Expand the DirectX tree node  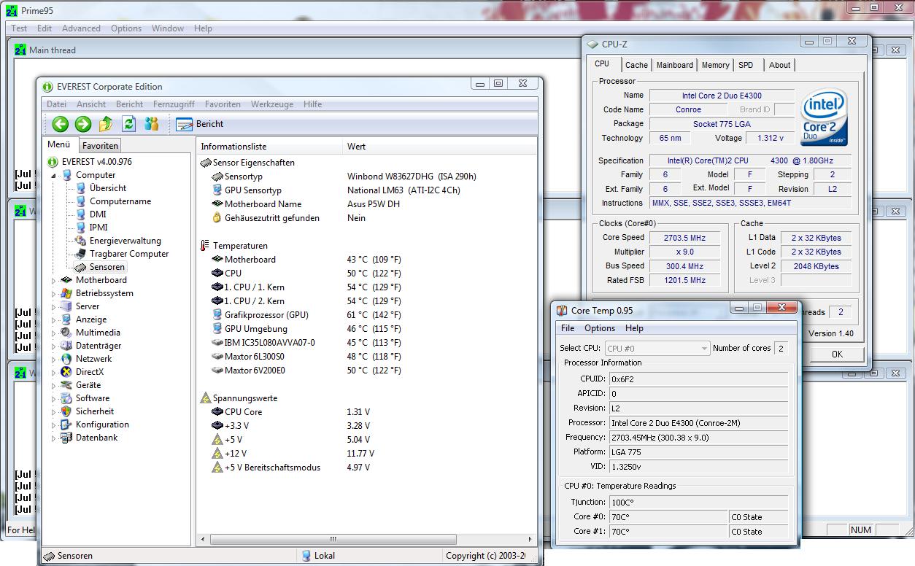point(53,372)
